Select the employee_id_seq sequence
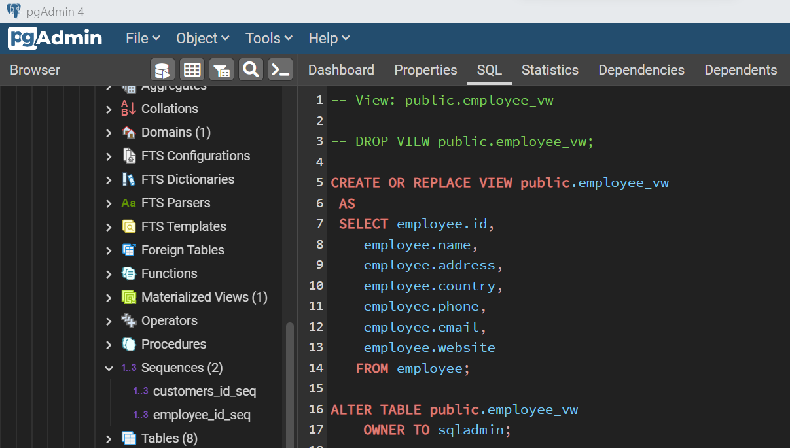790x448 pixels. 202,415
